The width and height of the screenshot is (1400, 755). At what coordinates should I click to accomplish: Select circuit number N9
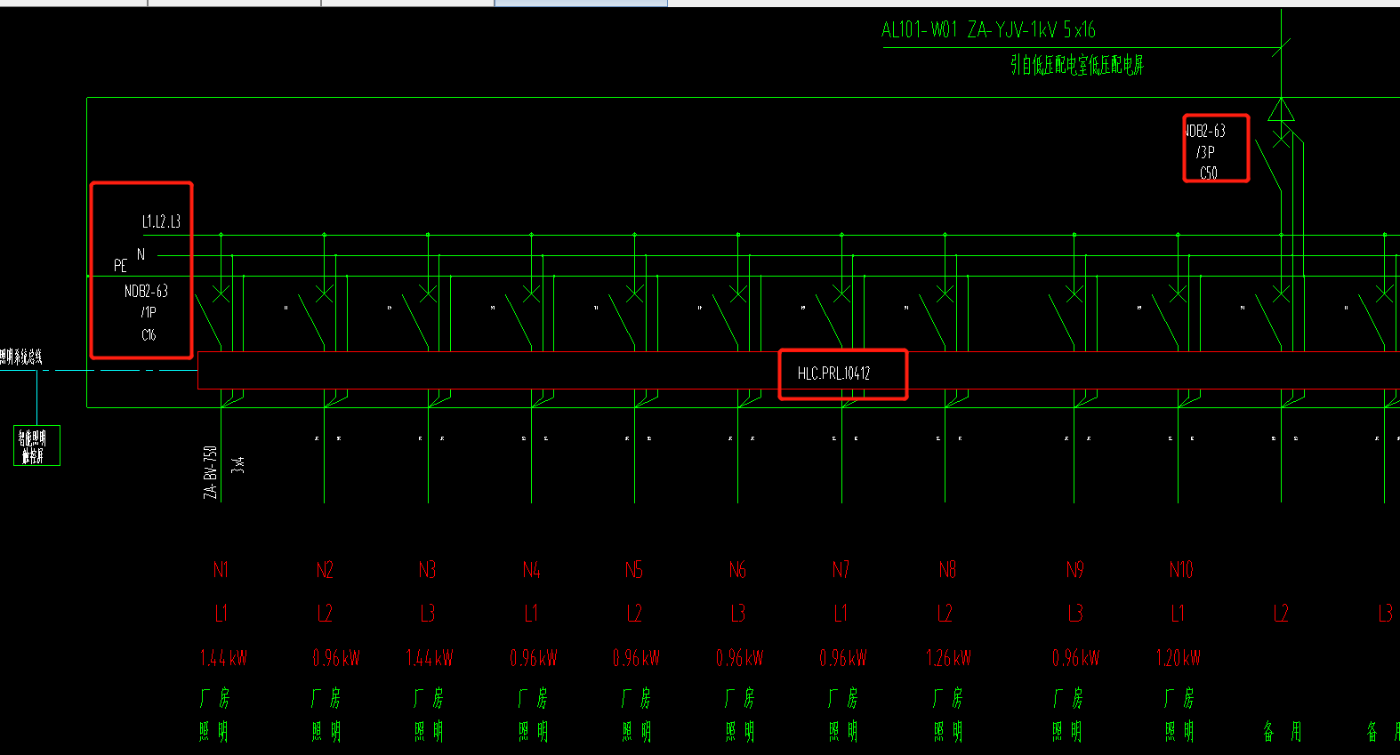coord(1074,570)
